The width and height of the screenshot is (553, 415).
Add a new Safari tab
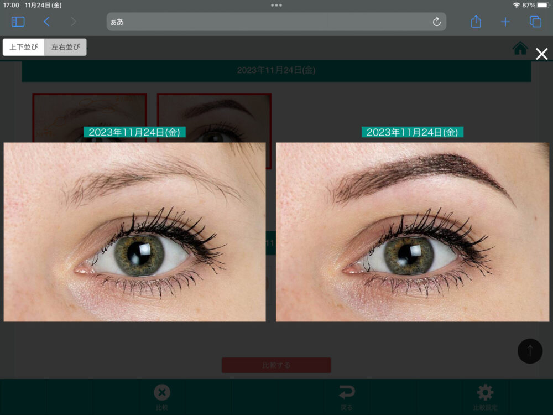pyautogui.click(x=505, y=22)
